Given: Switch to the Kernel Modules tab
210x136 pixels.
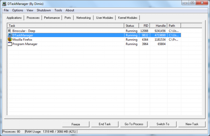Looking at the screenshot, I should [x=128, y=18].
